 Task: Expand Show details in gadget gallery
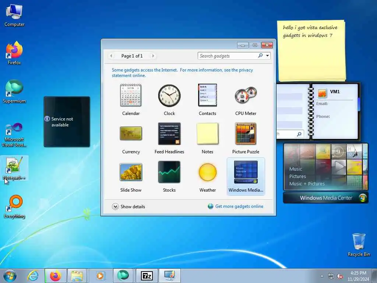pyautogui.click(x=128, y=206)
